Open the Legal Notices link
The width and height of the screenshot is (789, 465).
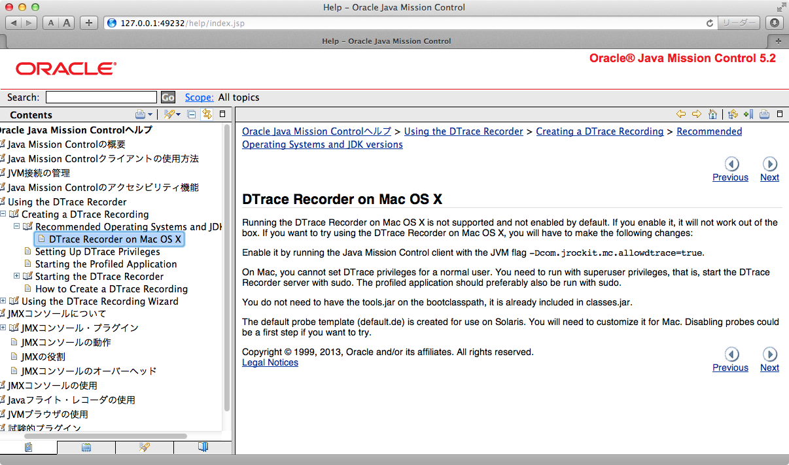[x=270, y=362]
